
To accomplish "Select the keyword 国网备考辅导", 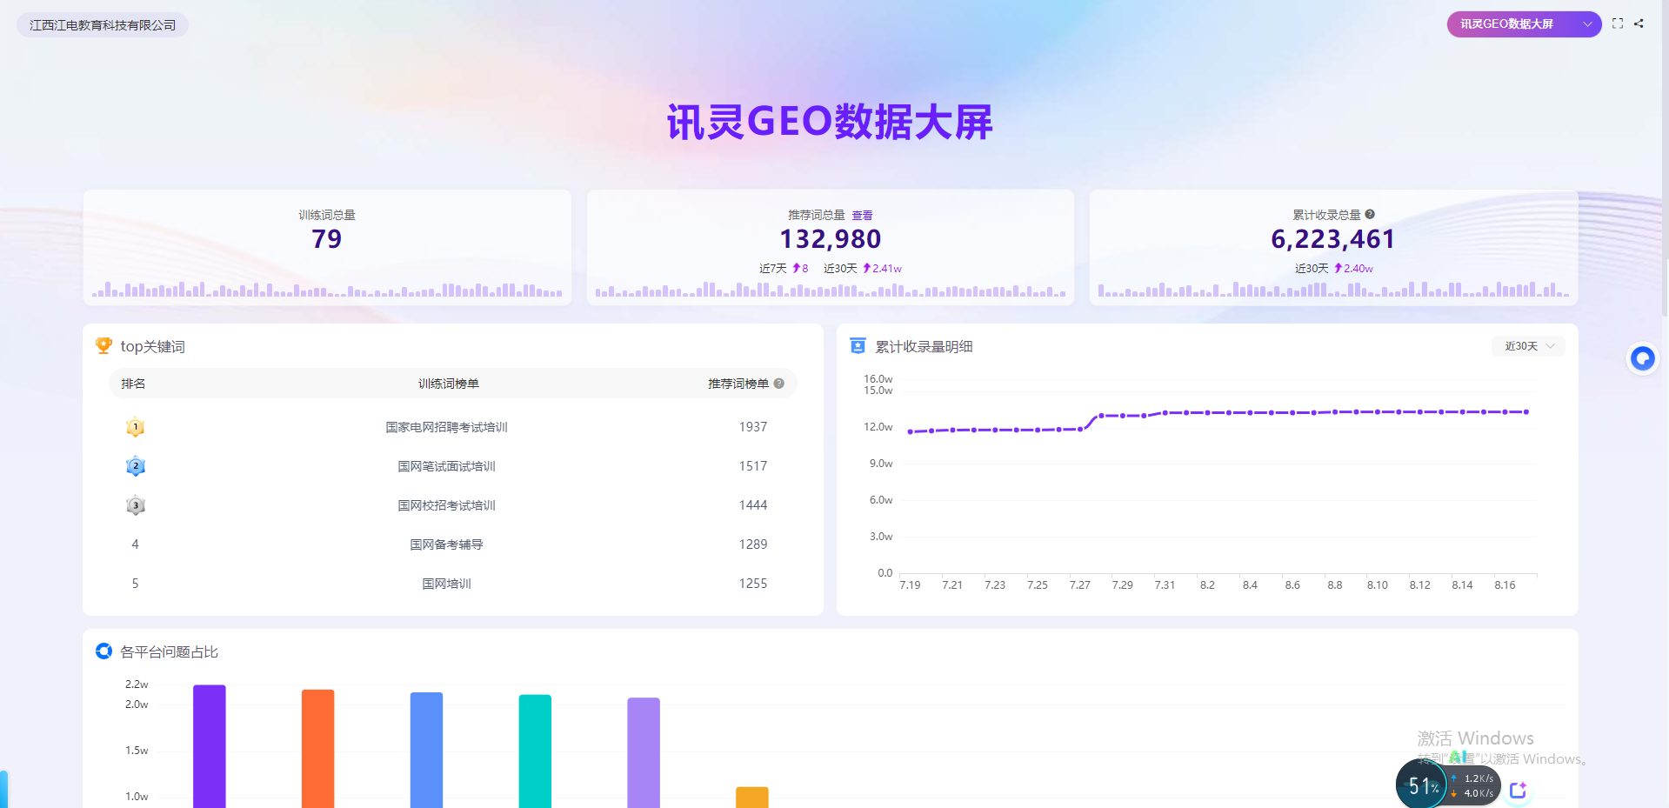I will click(447, 544).
